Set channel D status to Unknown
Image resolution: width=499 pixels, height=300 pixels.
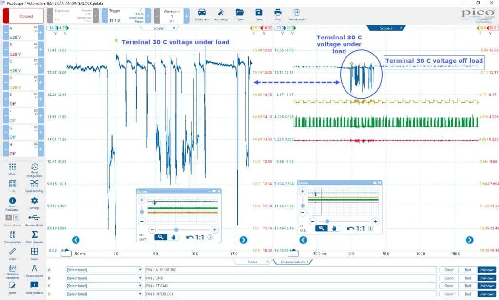487,294
